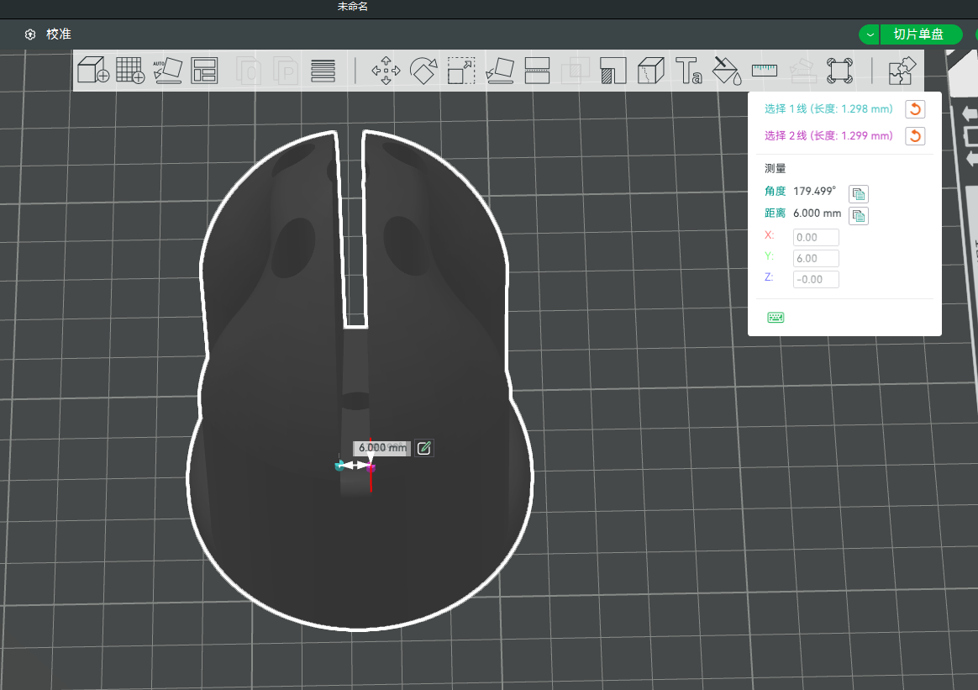The image size is (978, 690).
Task: Toggle the Measure ruler tool
Action: point(764,71)
